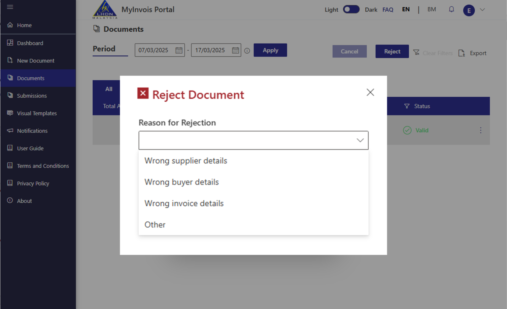Viewport: 507px width, 309px height.
Task: Click the Privacy Policy icon
Action: tap(10, 183)
